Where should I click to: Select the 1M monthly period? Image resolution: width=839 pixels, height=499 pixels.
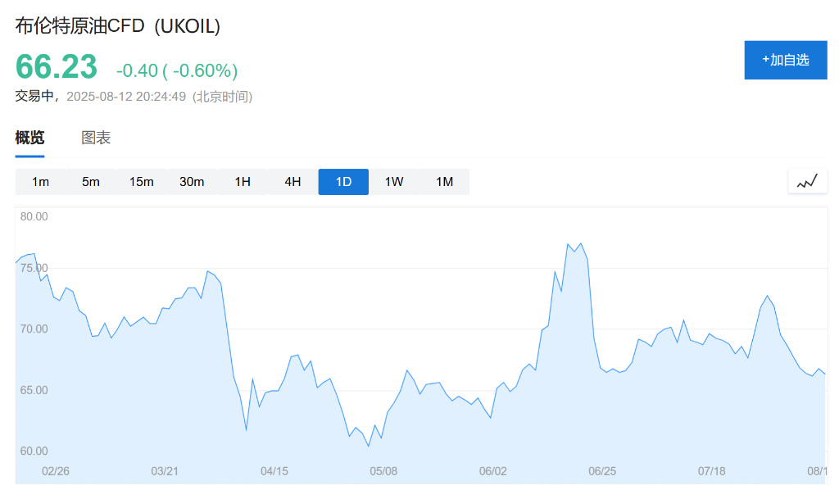(x=444, y=182)
